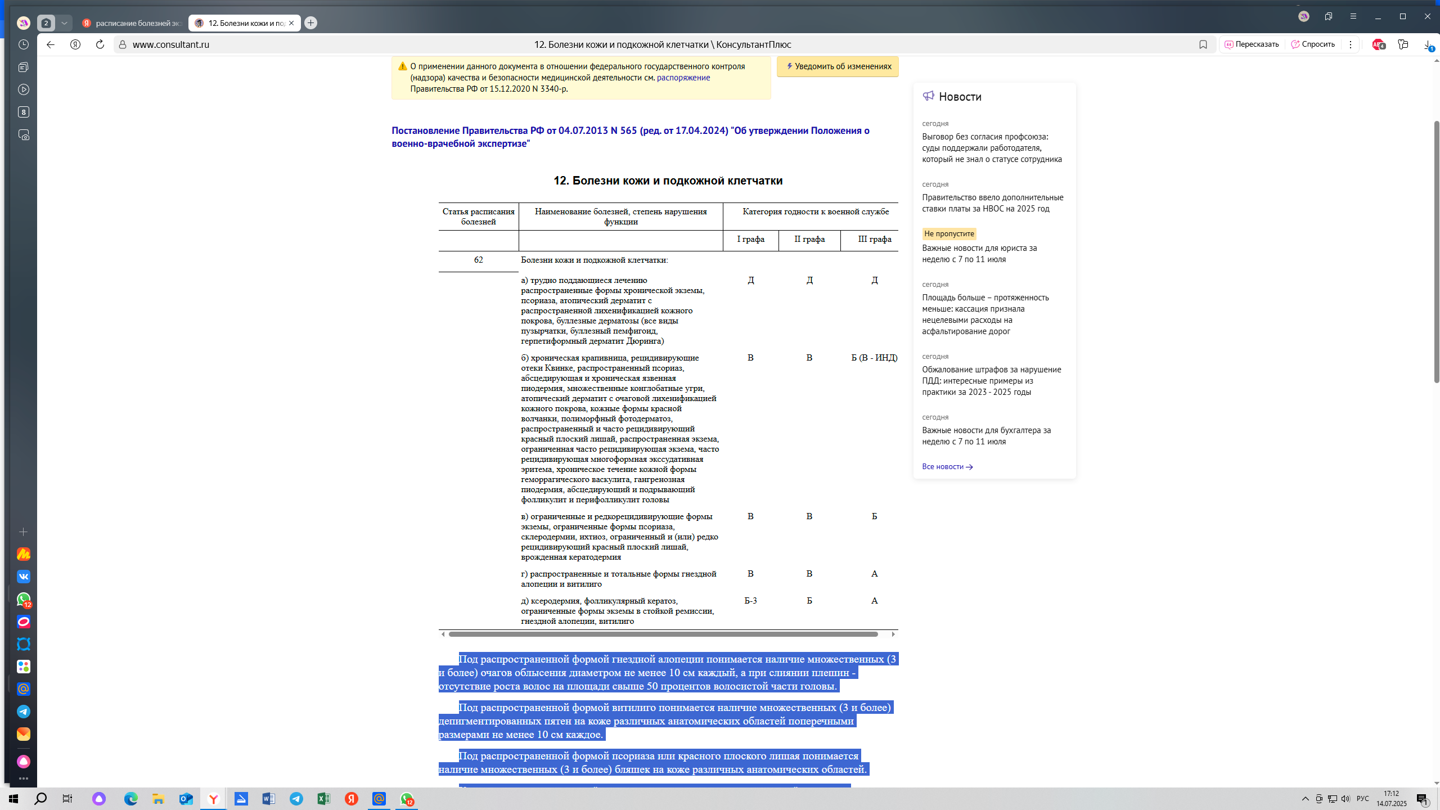Show more sidebar options with three dots
1440x810 pixels.
pyautogui.click(x=23, y=779)
